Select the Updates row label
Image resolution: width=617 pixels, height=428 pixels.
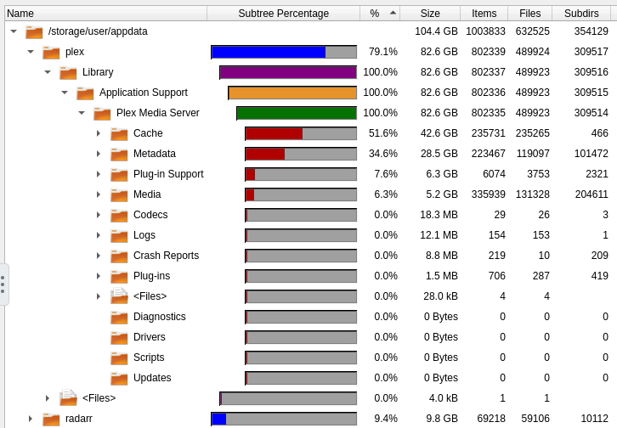(152, 378)
